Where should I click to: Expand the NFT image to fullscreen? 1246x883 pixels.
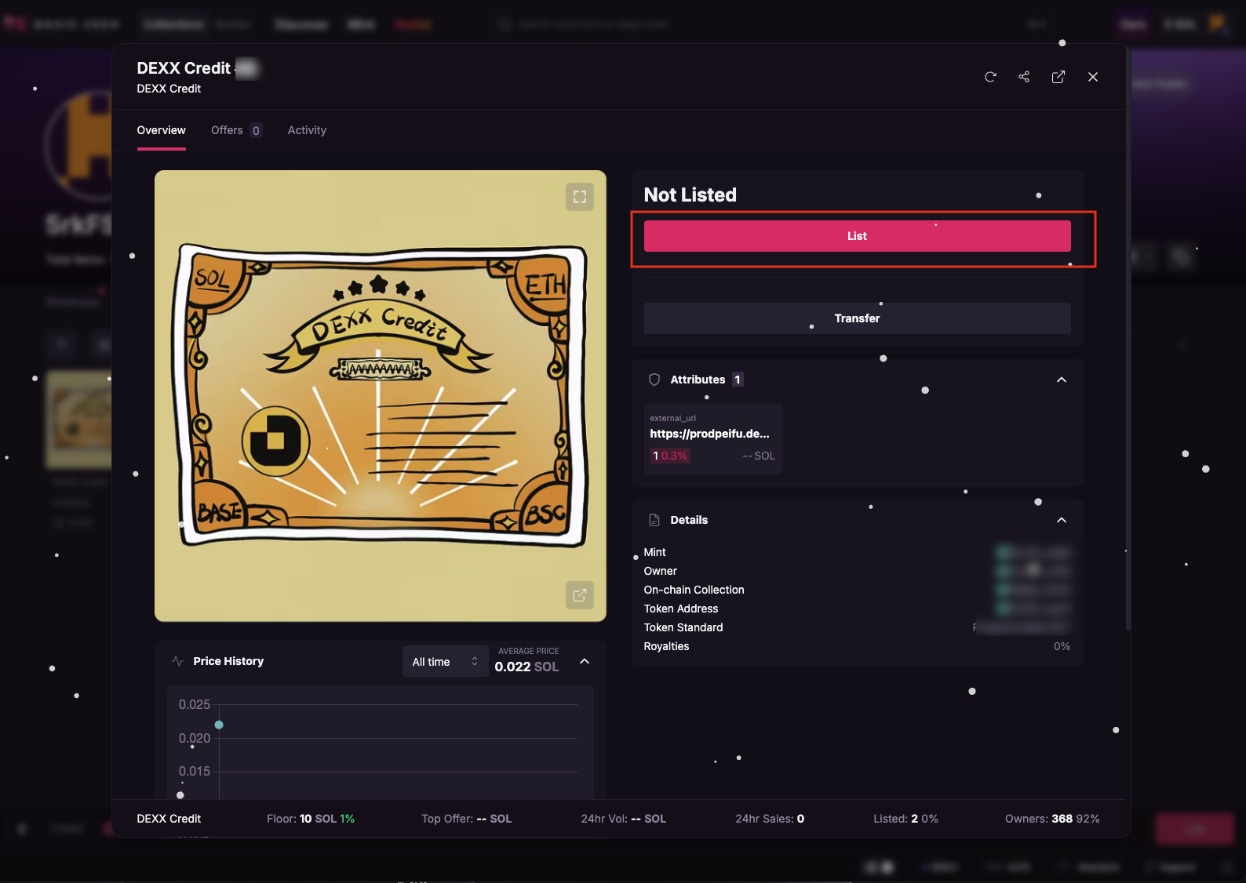click(580, 197)
